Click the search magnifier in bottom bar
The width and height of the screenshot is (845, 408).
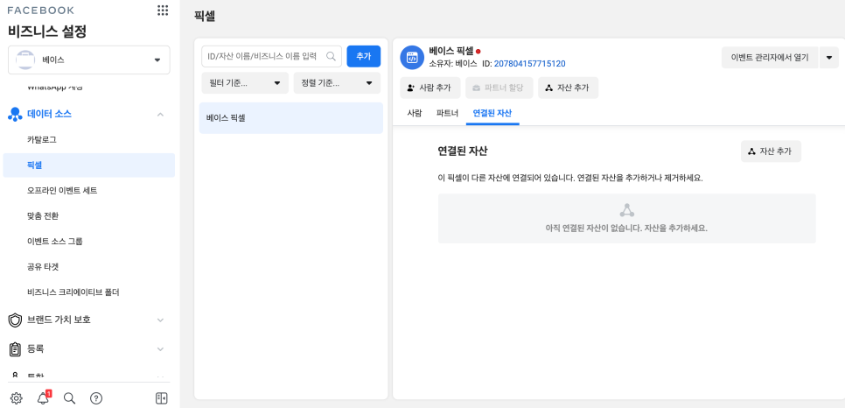[x=69, y=398]
